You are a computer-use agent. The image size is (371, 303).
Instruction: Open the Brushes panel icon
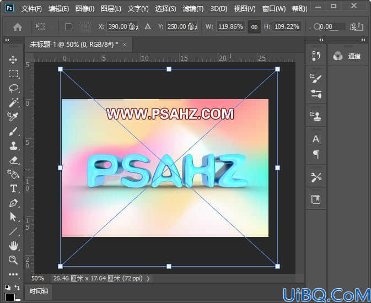(316, 94)
